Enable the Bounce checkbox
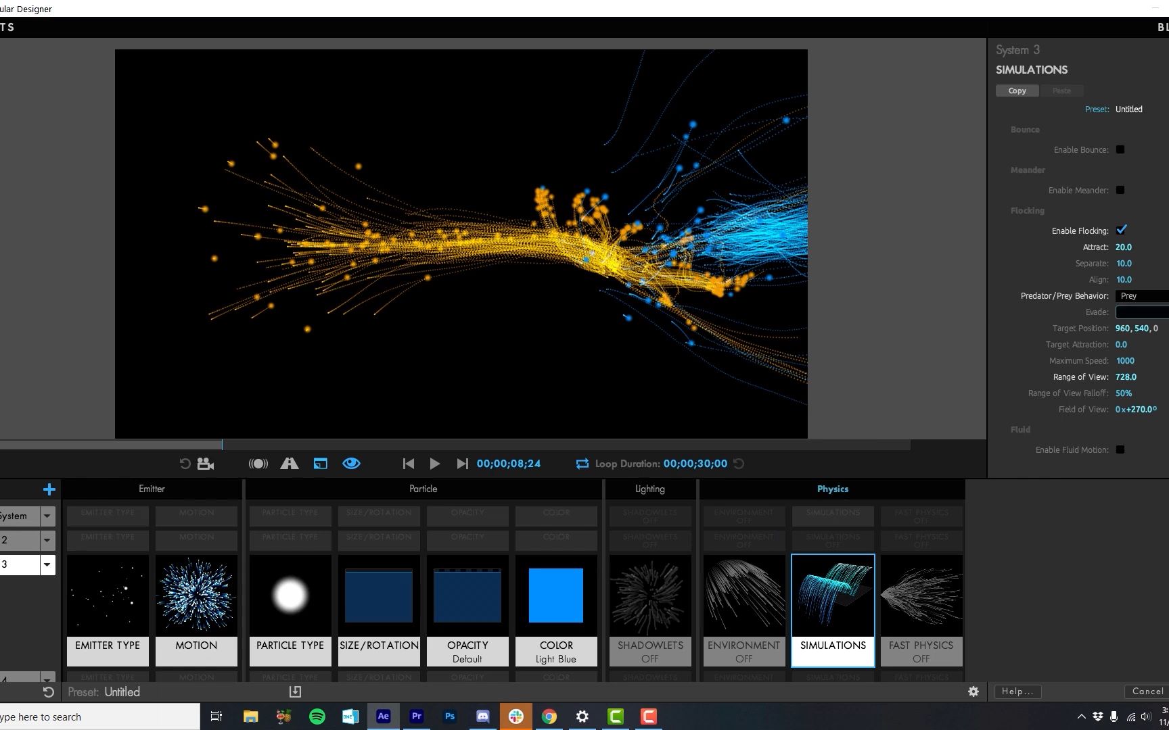The width and height of the screenshot is (1169, 730). pos(1120,149)
